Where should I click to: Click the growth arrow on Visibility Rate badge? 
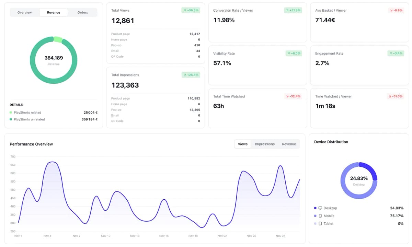point(288,54)
